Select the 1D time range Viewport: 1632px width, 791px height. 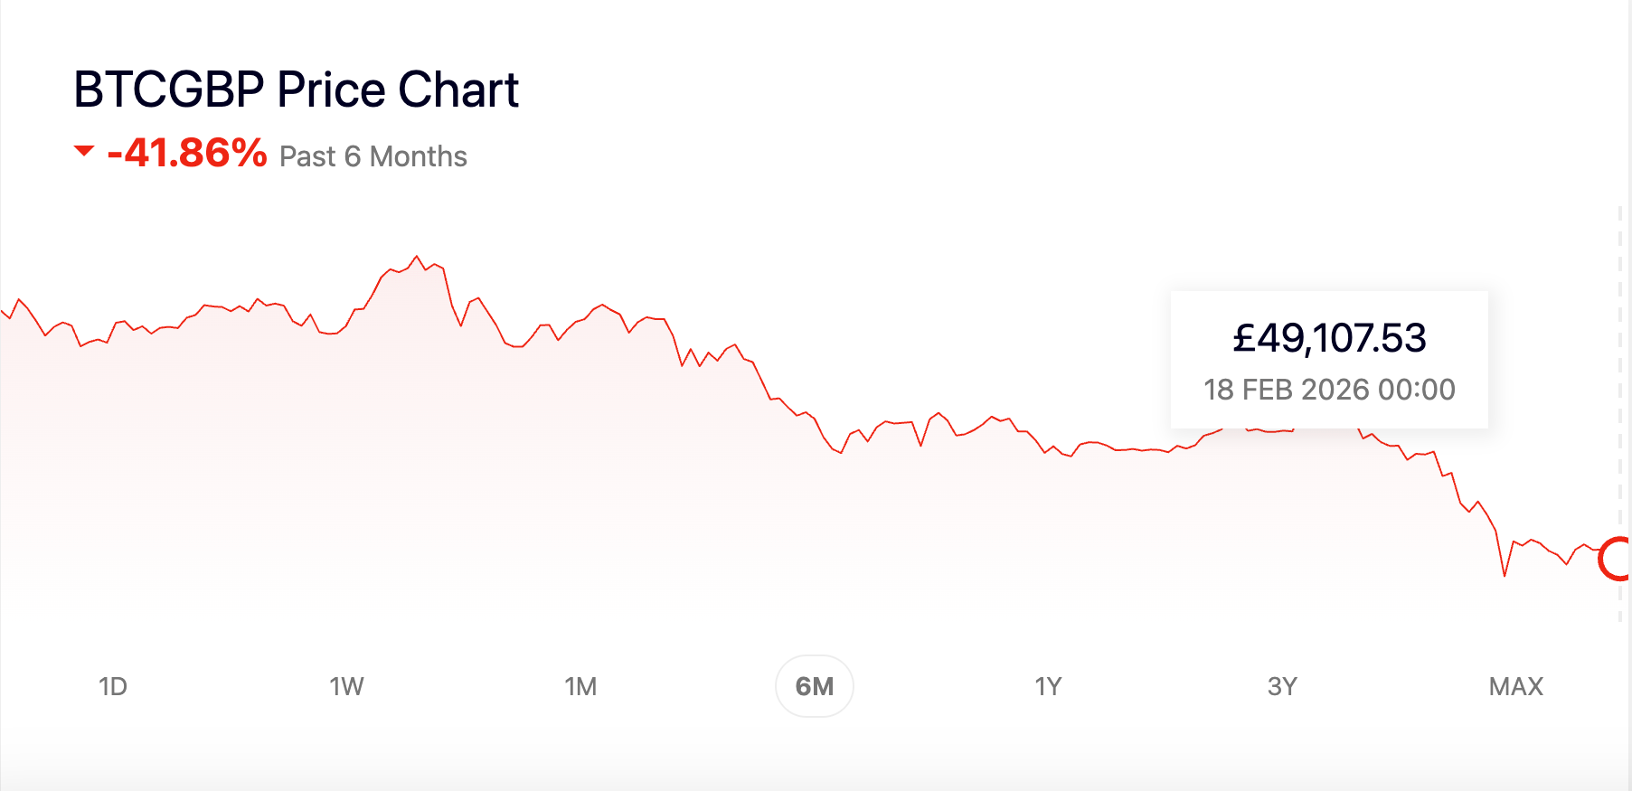tap(113, 687)
